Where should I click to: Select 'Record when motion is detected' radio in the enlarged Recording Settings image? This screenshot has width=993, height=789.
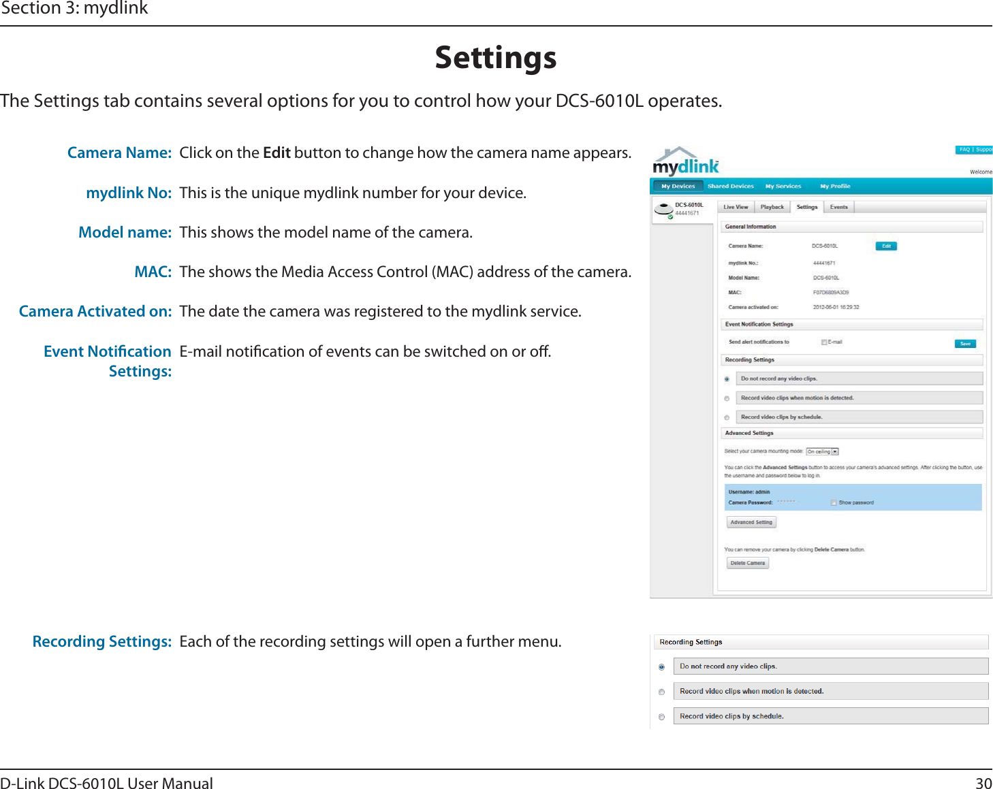[x=661, y=692]
